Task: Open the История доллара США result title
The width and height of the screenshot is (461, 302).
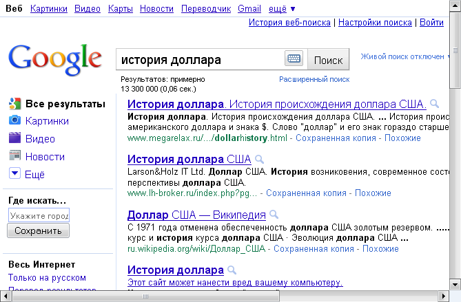Action: [189, 160]
